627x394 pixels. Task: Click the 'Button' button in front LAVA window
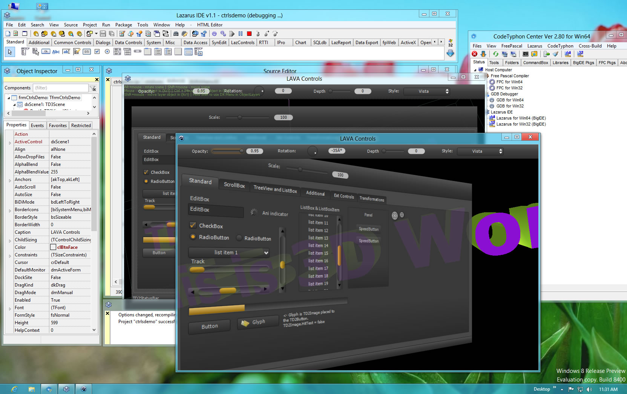point(209,326)
